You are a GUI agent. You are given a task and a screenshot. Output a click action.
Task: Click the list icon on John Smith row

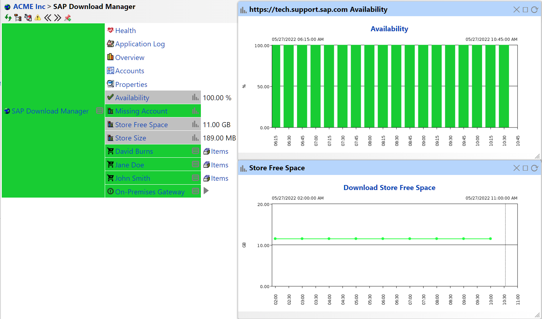[x=195, y=178]
